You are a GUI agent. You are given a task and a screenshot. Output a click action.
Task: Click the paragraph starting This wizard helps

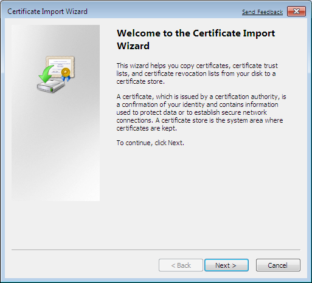click(197, 73)
